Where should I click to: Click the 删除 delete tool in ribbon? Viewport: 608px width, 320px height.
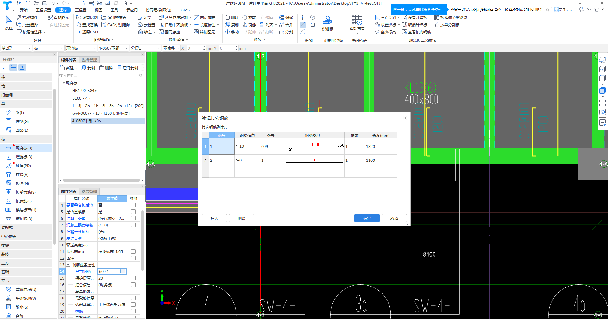pyautogui.click(x=232, y=17)
